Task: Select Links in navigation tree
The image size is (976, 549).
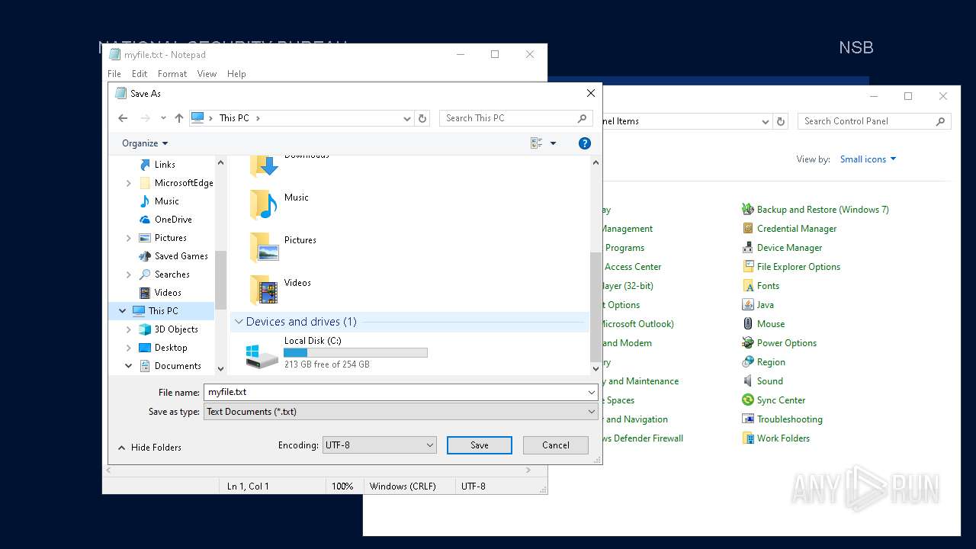Action: (x=165, y=165)
